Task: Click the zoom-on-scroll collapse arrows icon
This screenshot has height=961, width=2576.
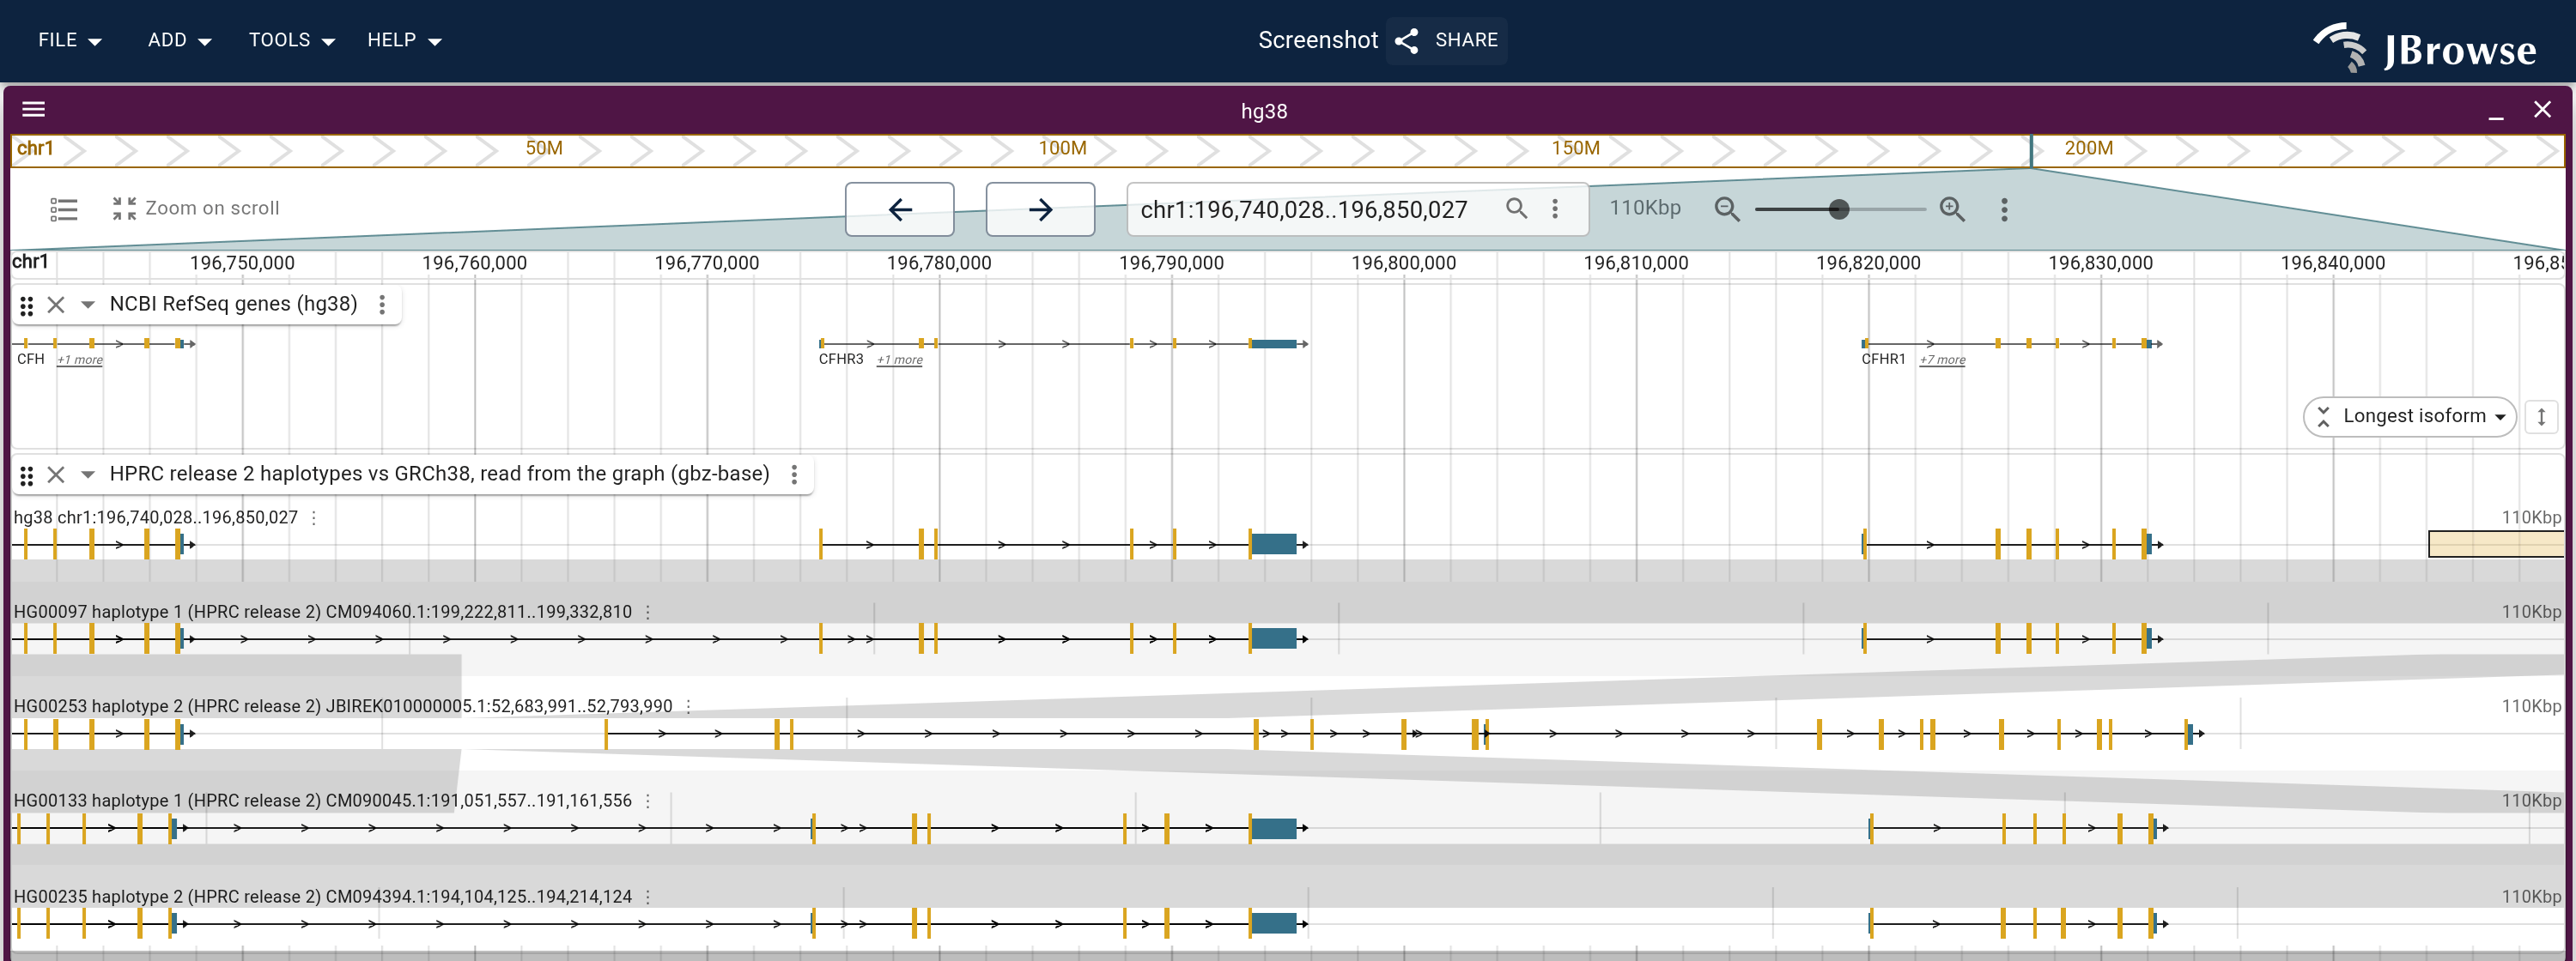Action: coord(124,208)
